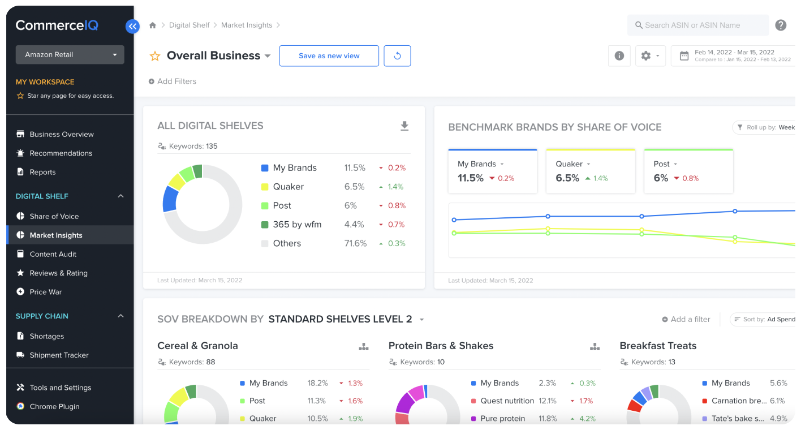The image size is (801, 430).
Task: Open the Post benchmark dropdown
Action: pyautogui.click(x=675, y=164)
